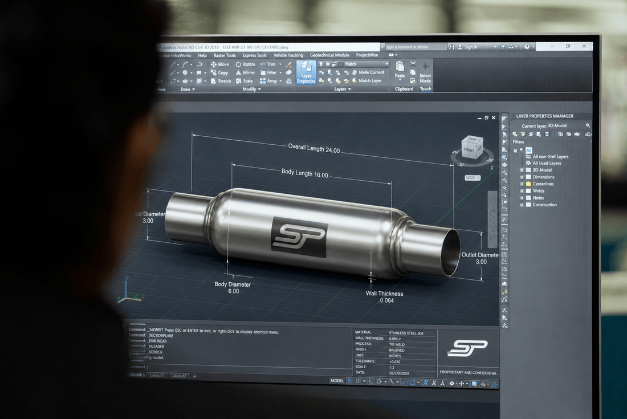Select the Mirror tool

[x=245, y=73]
